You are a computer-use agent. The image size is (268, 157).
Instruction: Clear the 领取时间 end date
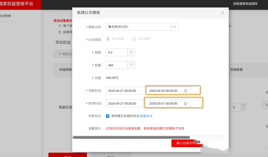(x=186, y=91)
